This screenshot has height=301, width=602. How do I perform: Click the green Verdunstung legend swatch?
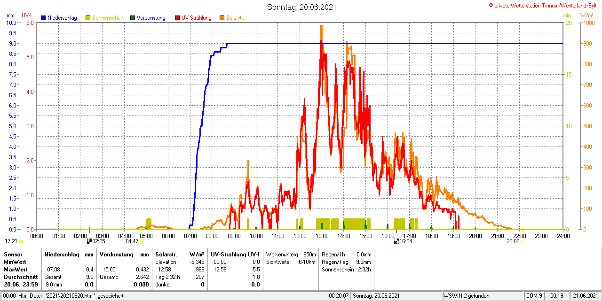(x=133, y=18)
